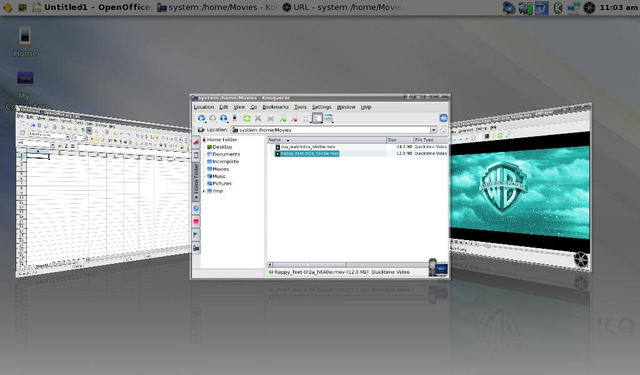The height and width of the screenshot is (375, 640).
Task: Reload the Movies folder with green arrows
Action: [x=246, y=118]
